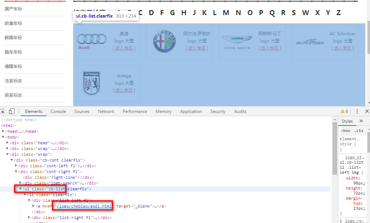Open the 欧美车标 sidebar category
The height and width of the screenshot is (223, 370).
(13, 23)
